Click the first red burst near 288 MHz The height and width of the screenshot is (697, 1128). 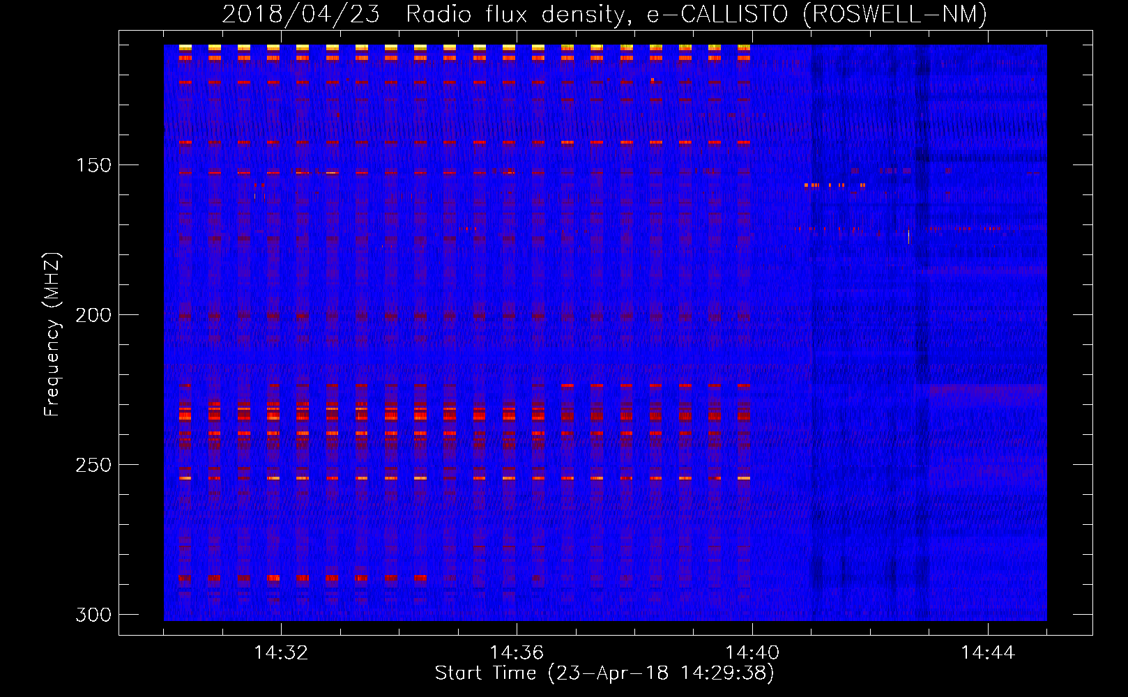185,578
